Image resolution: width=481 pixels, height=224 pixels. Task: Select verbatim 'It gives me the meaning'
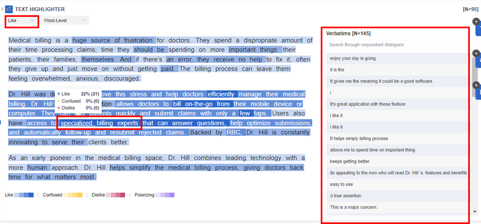click(x=397, y=81)
